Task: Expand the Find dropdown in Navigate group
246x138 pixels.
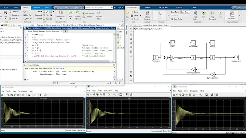Action: tap(31, 18)
